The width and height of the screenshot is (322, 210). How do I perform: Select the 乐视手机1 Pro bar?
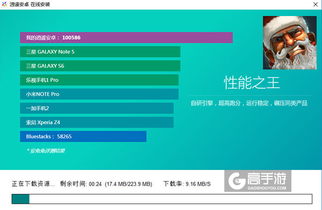(99, 80)
